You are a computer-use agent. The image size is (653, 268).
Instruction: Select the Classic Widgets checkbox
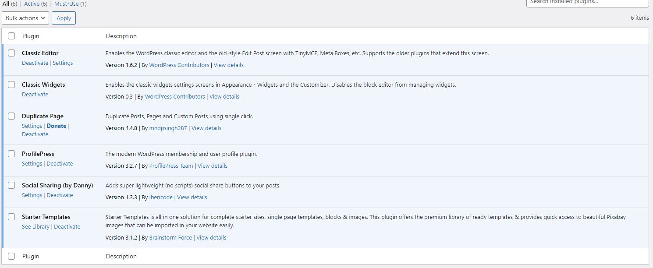(x=11, y=85)
